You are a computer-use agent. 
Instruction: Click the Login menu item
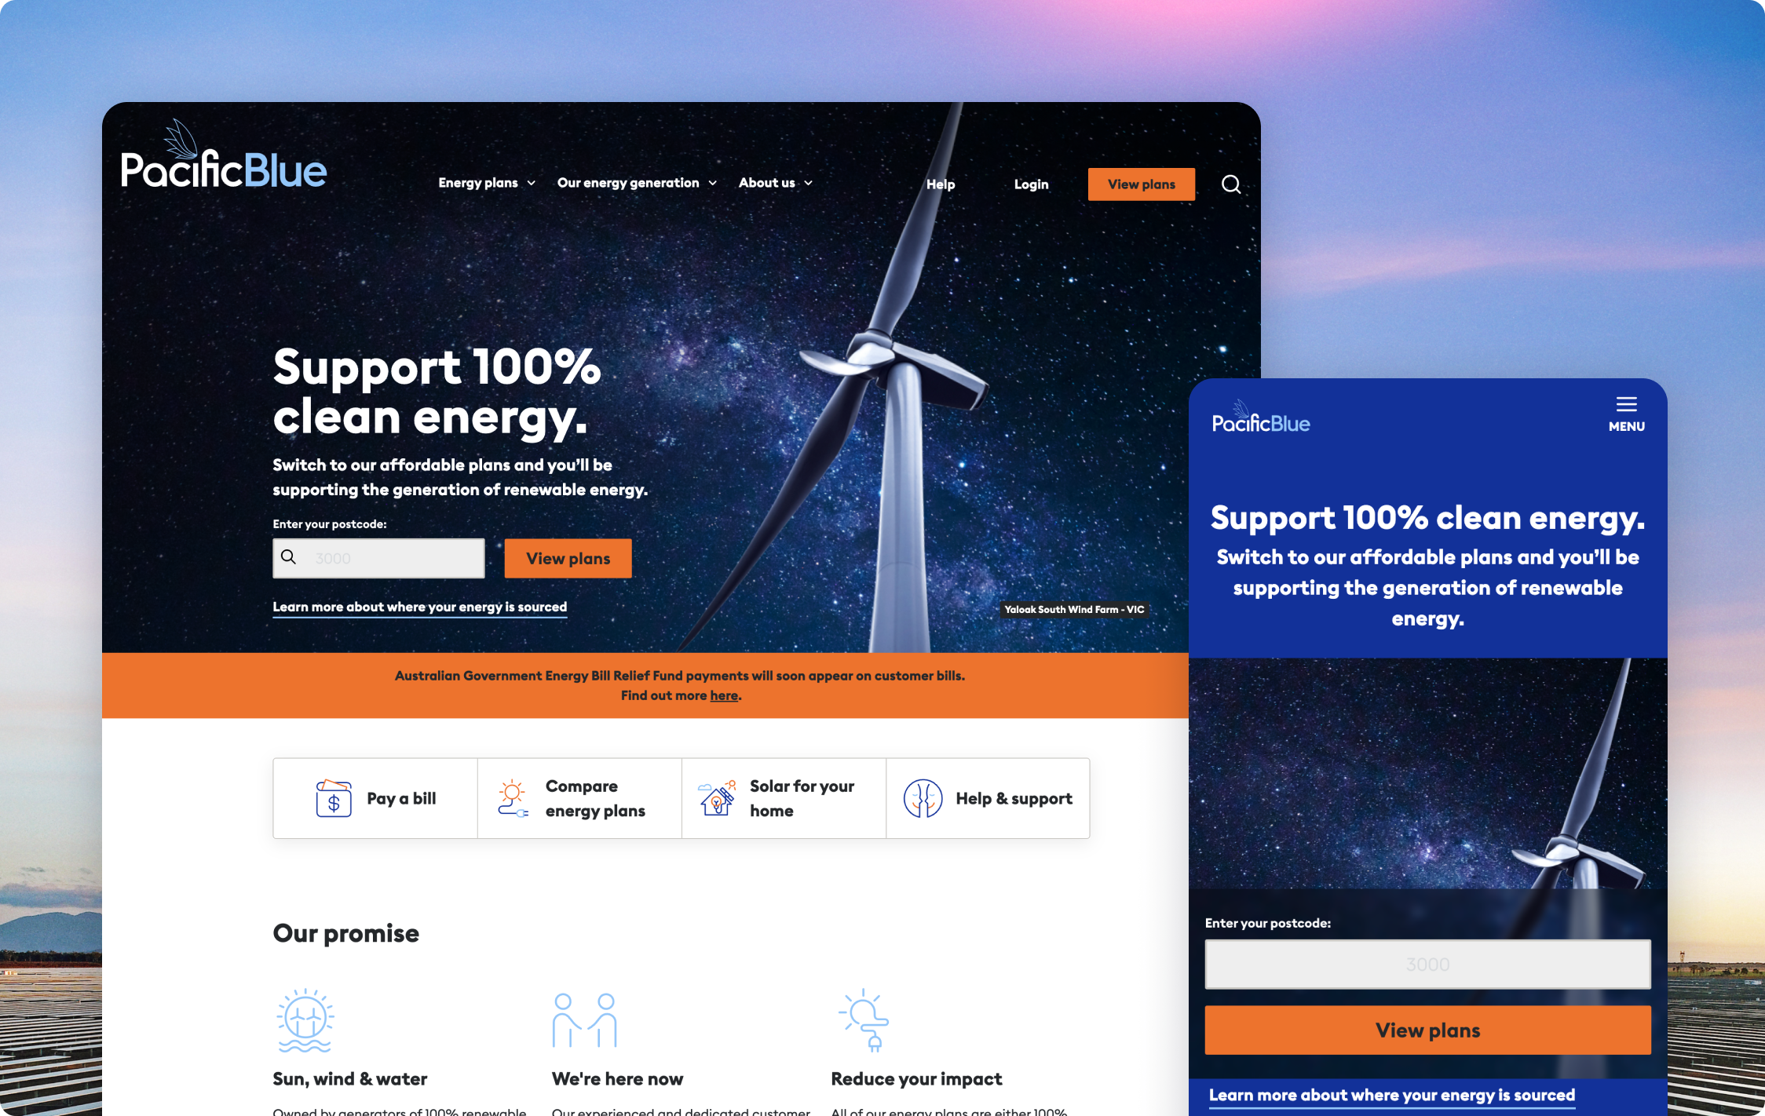(x=1032, y=183)
